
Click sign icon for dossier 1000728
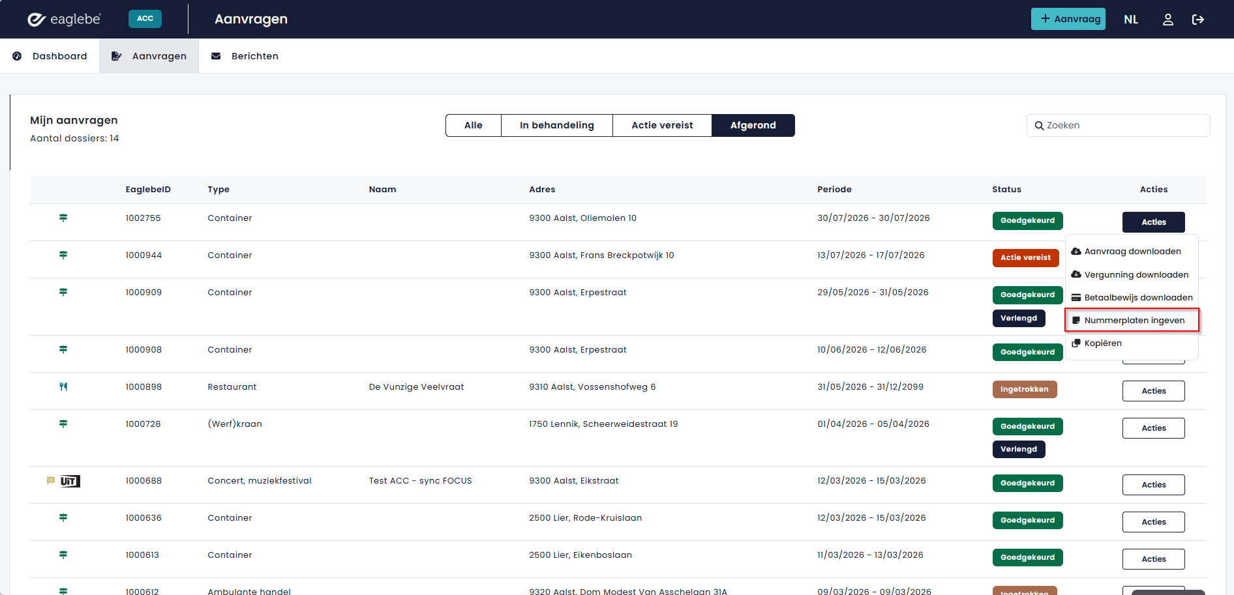(63, 424)
